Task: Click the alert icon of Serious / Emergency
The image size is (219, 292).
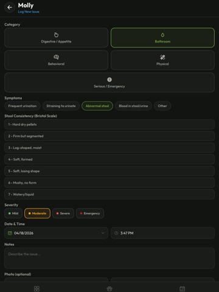Action: (x=109, y=80)
